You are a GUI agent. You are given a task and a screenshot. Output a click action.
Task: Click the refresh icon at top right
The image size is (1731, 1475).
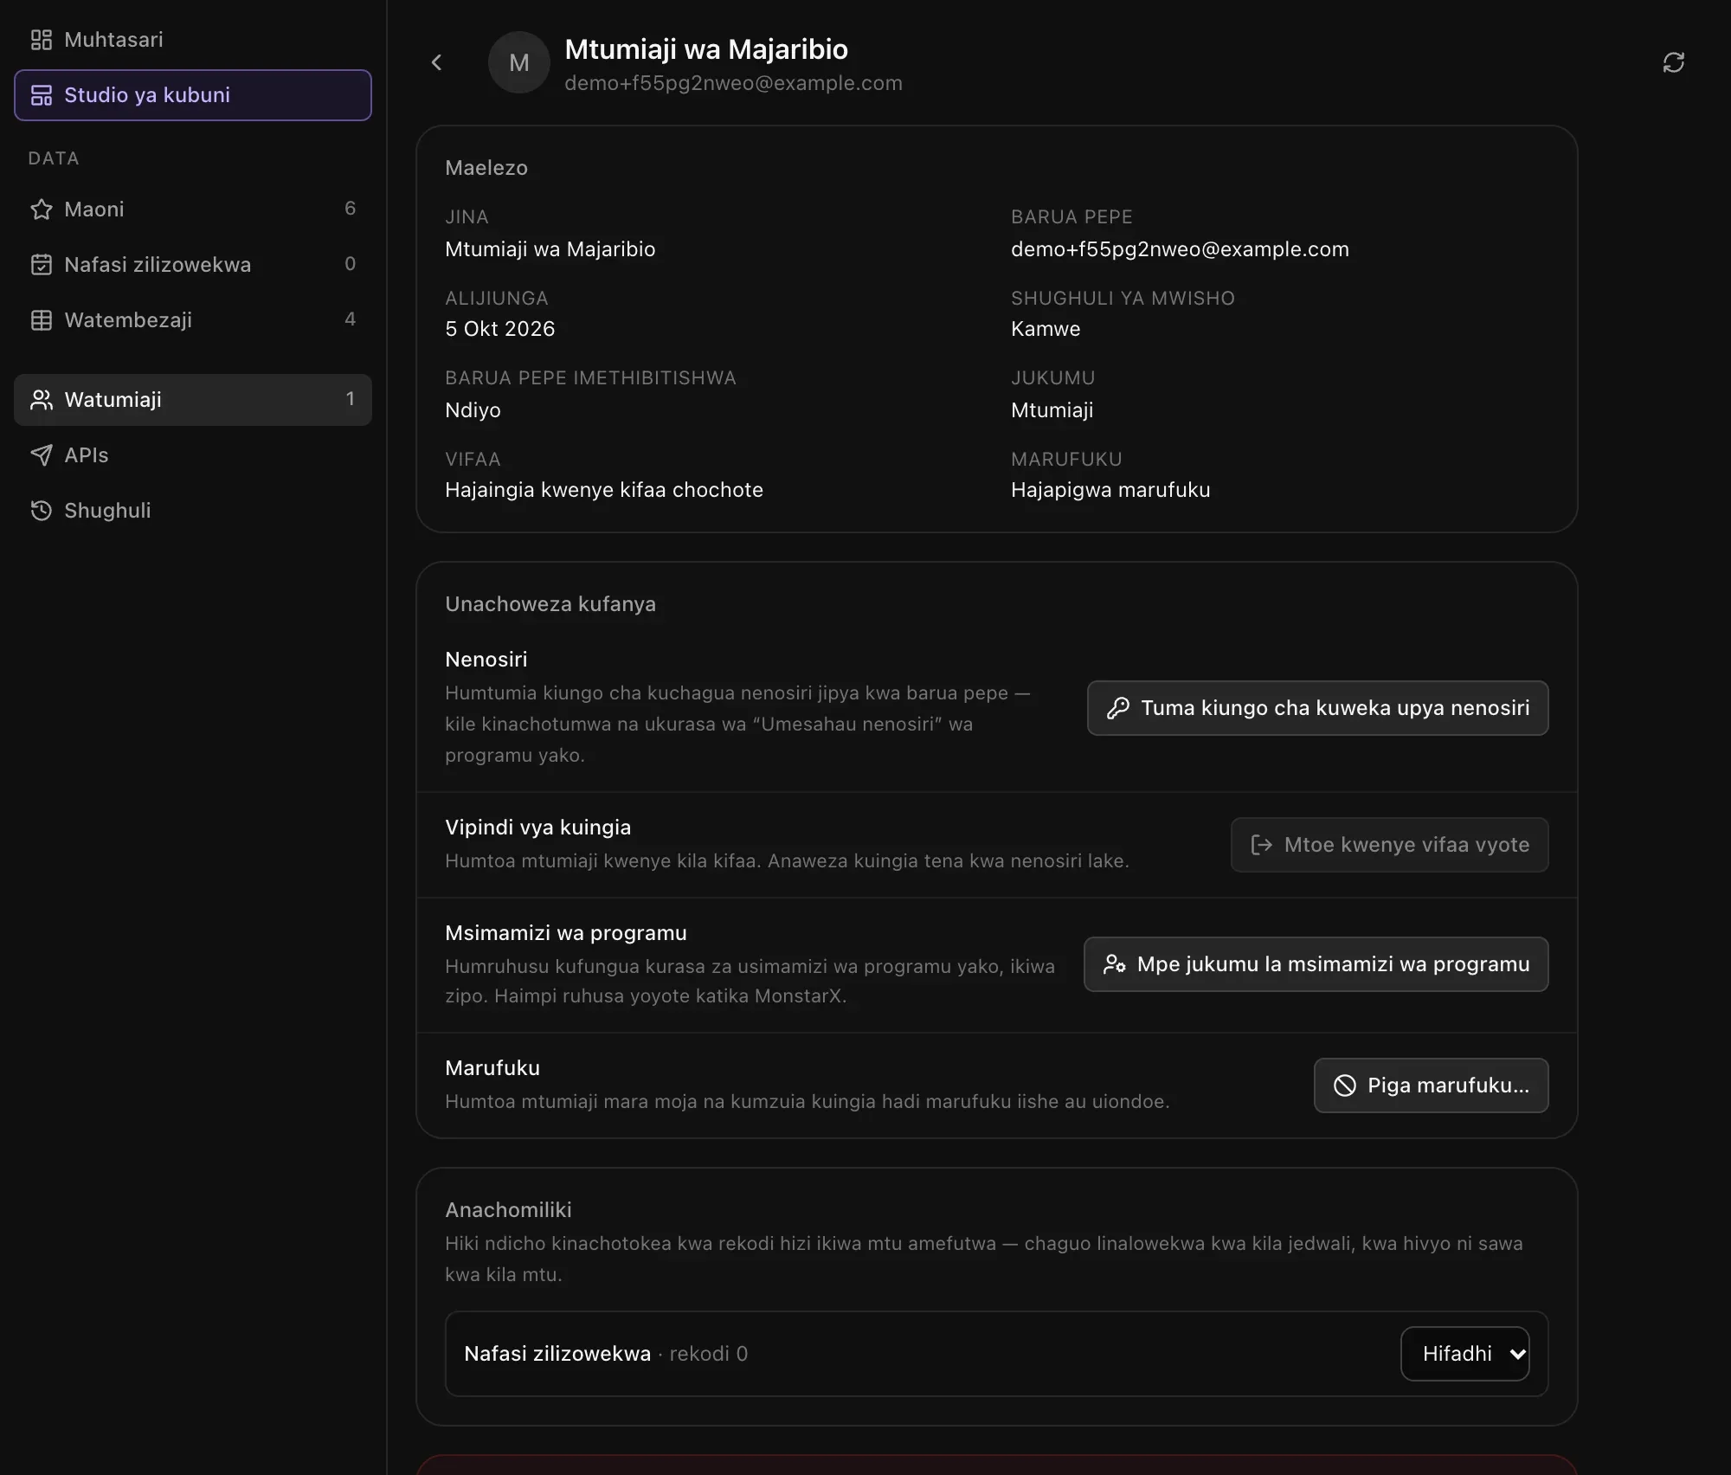coord(1673,62)
